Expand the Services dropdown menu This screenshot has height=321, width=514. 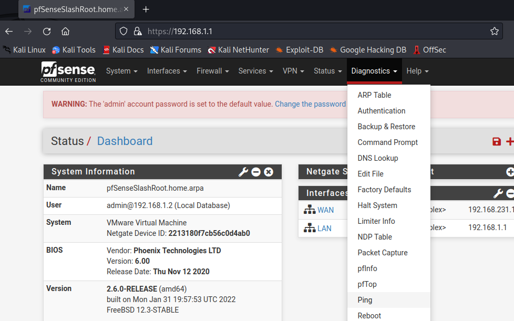pyautogui.click(x=255, y=71)
